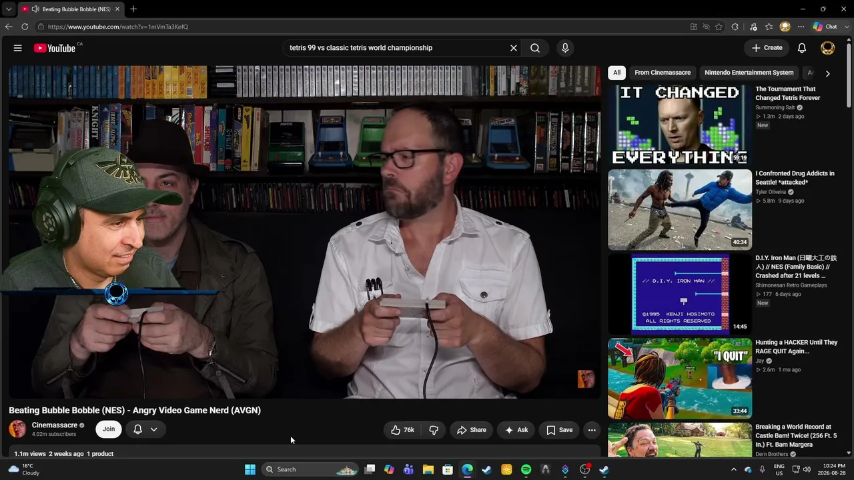
Task: Open OBS Studio from the taskbar
Action: click(x=585, y=469)
